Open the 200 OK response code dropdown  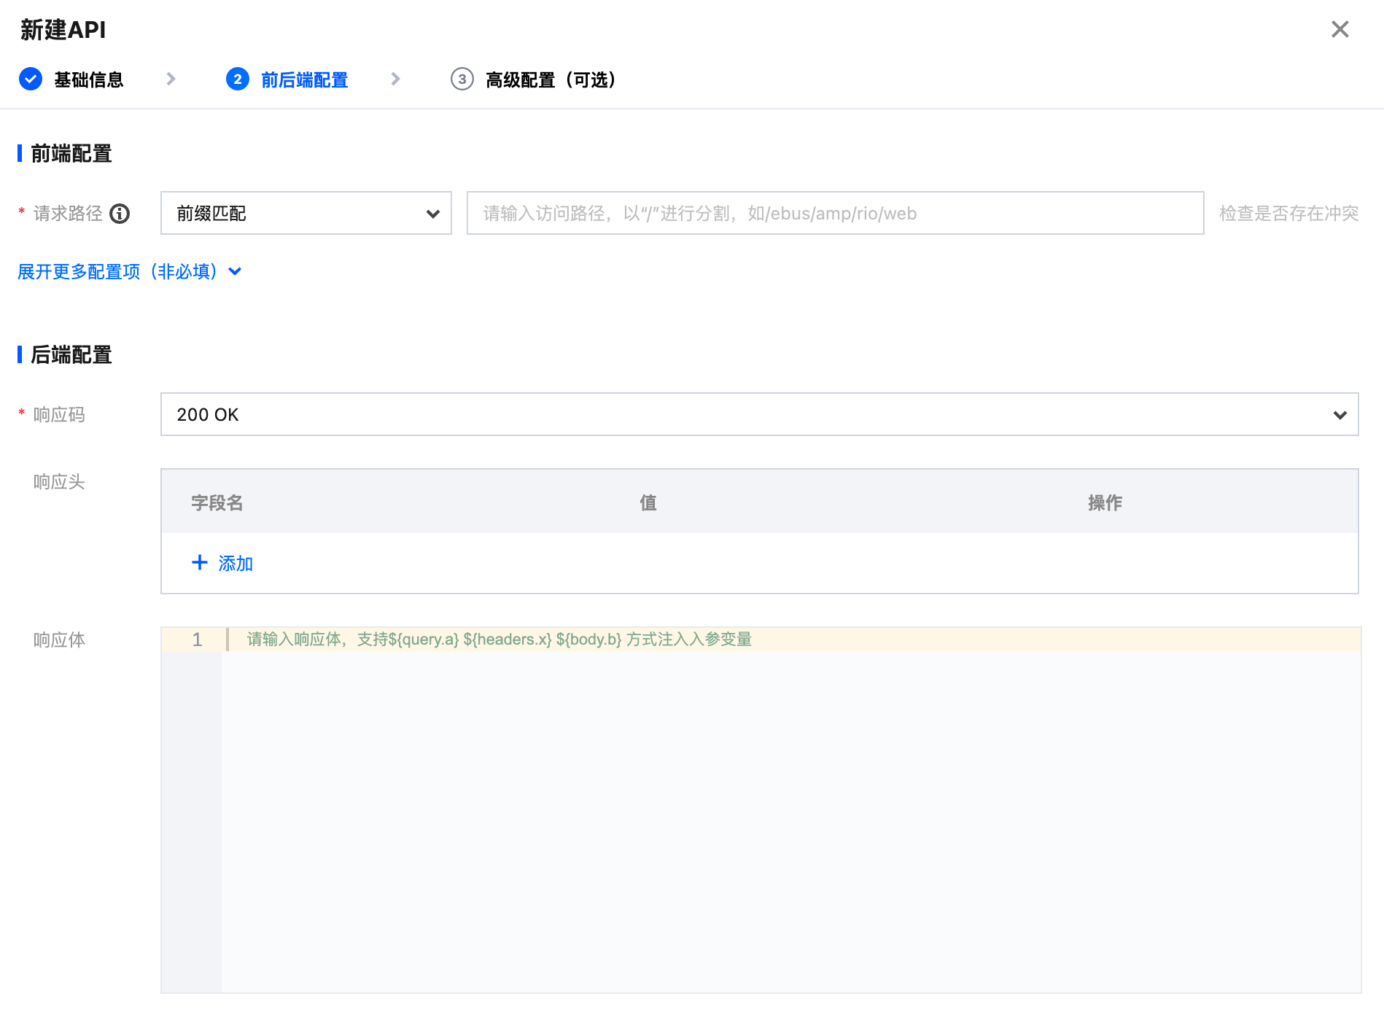coord(758,414)
